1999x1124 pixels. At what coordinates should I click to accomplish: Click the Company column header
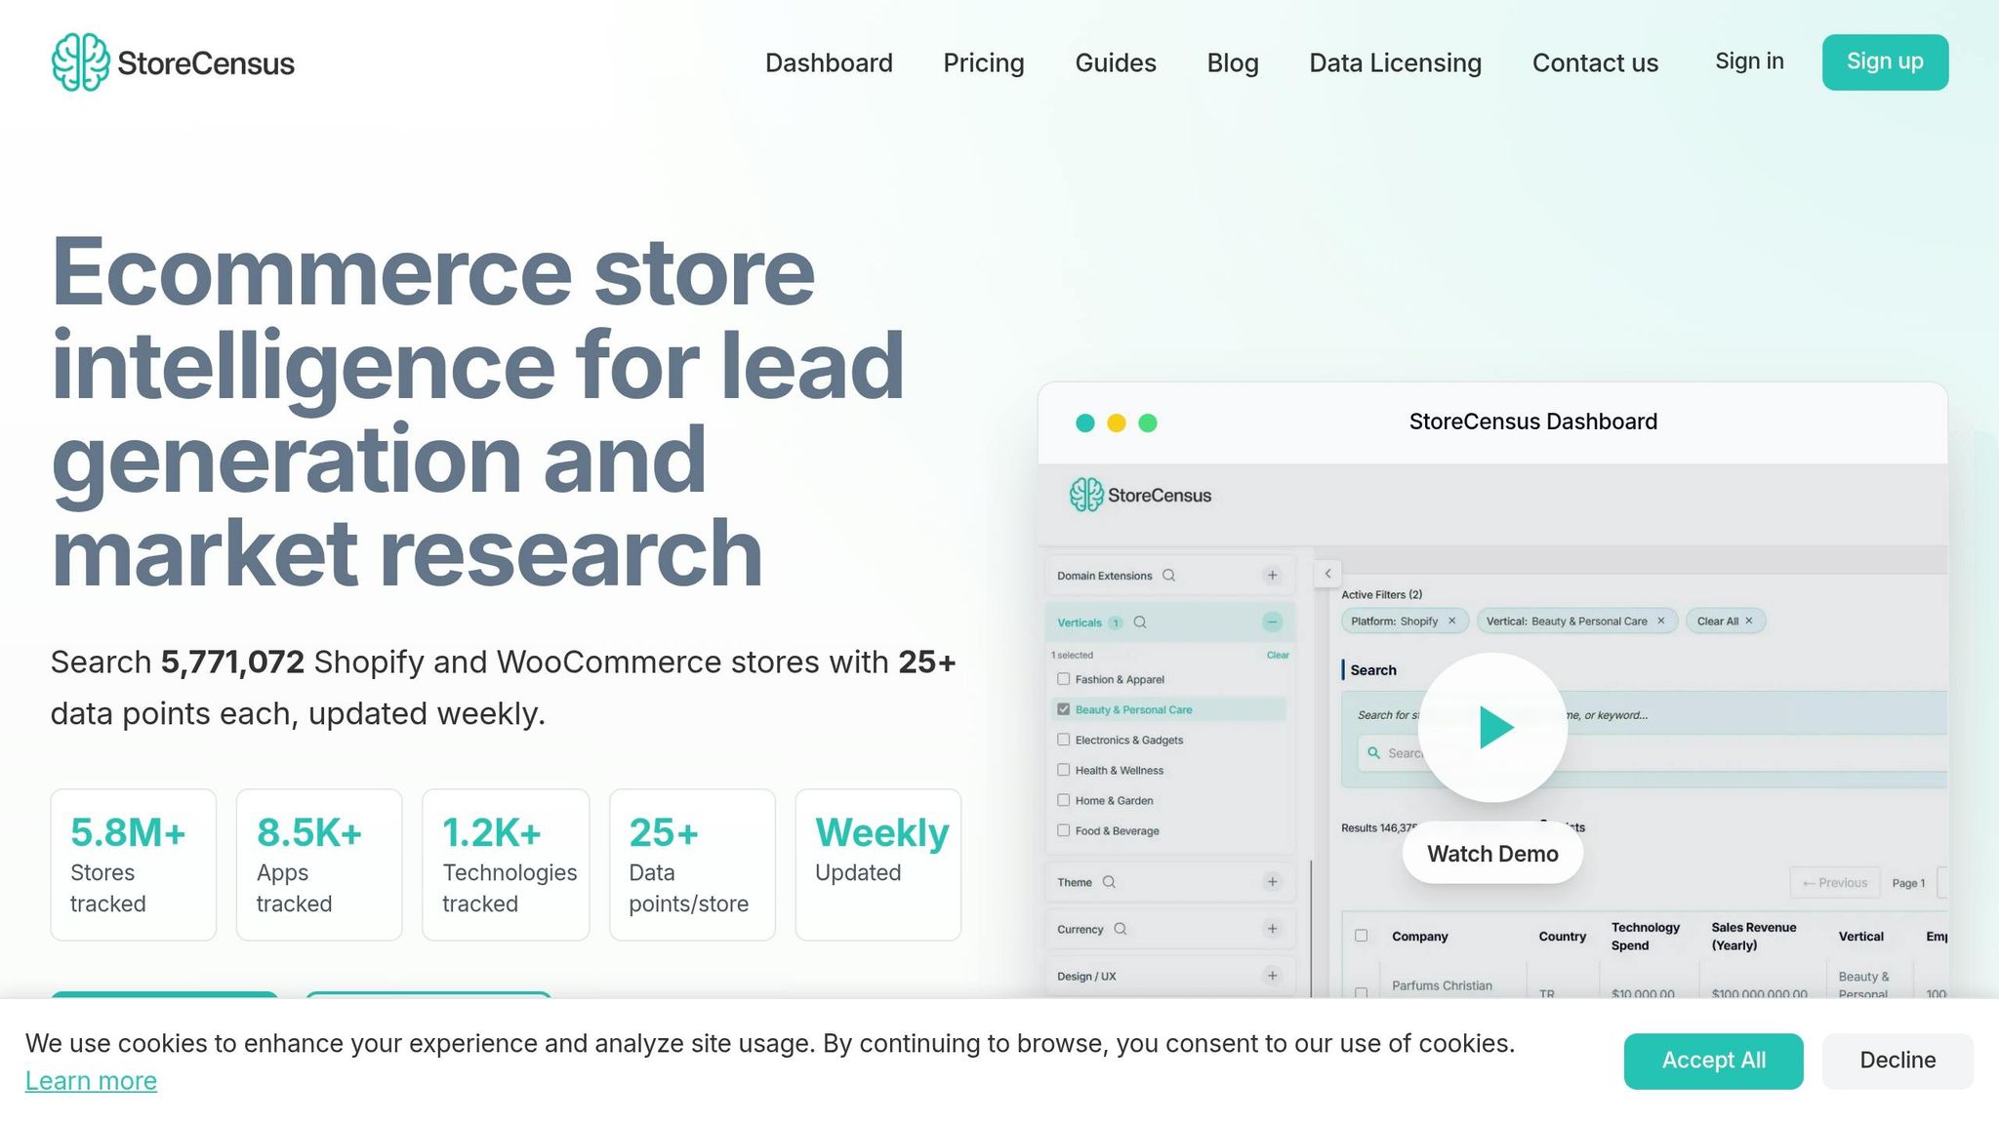pyautogui.click(x=1419, y=937)
